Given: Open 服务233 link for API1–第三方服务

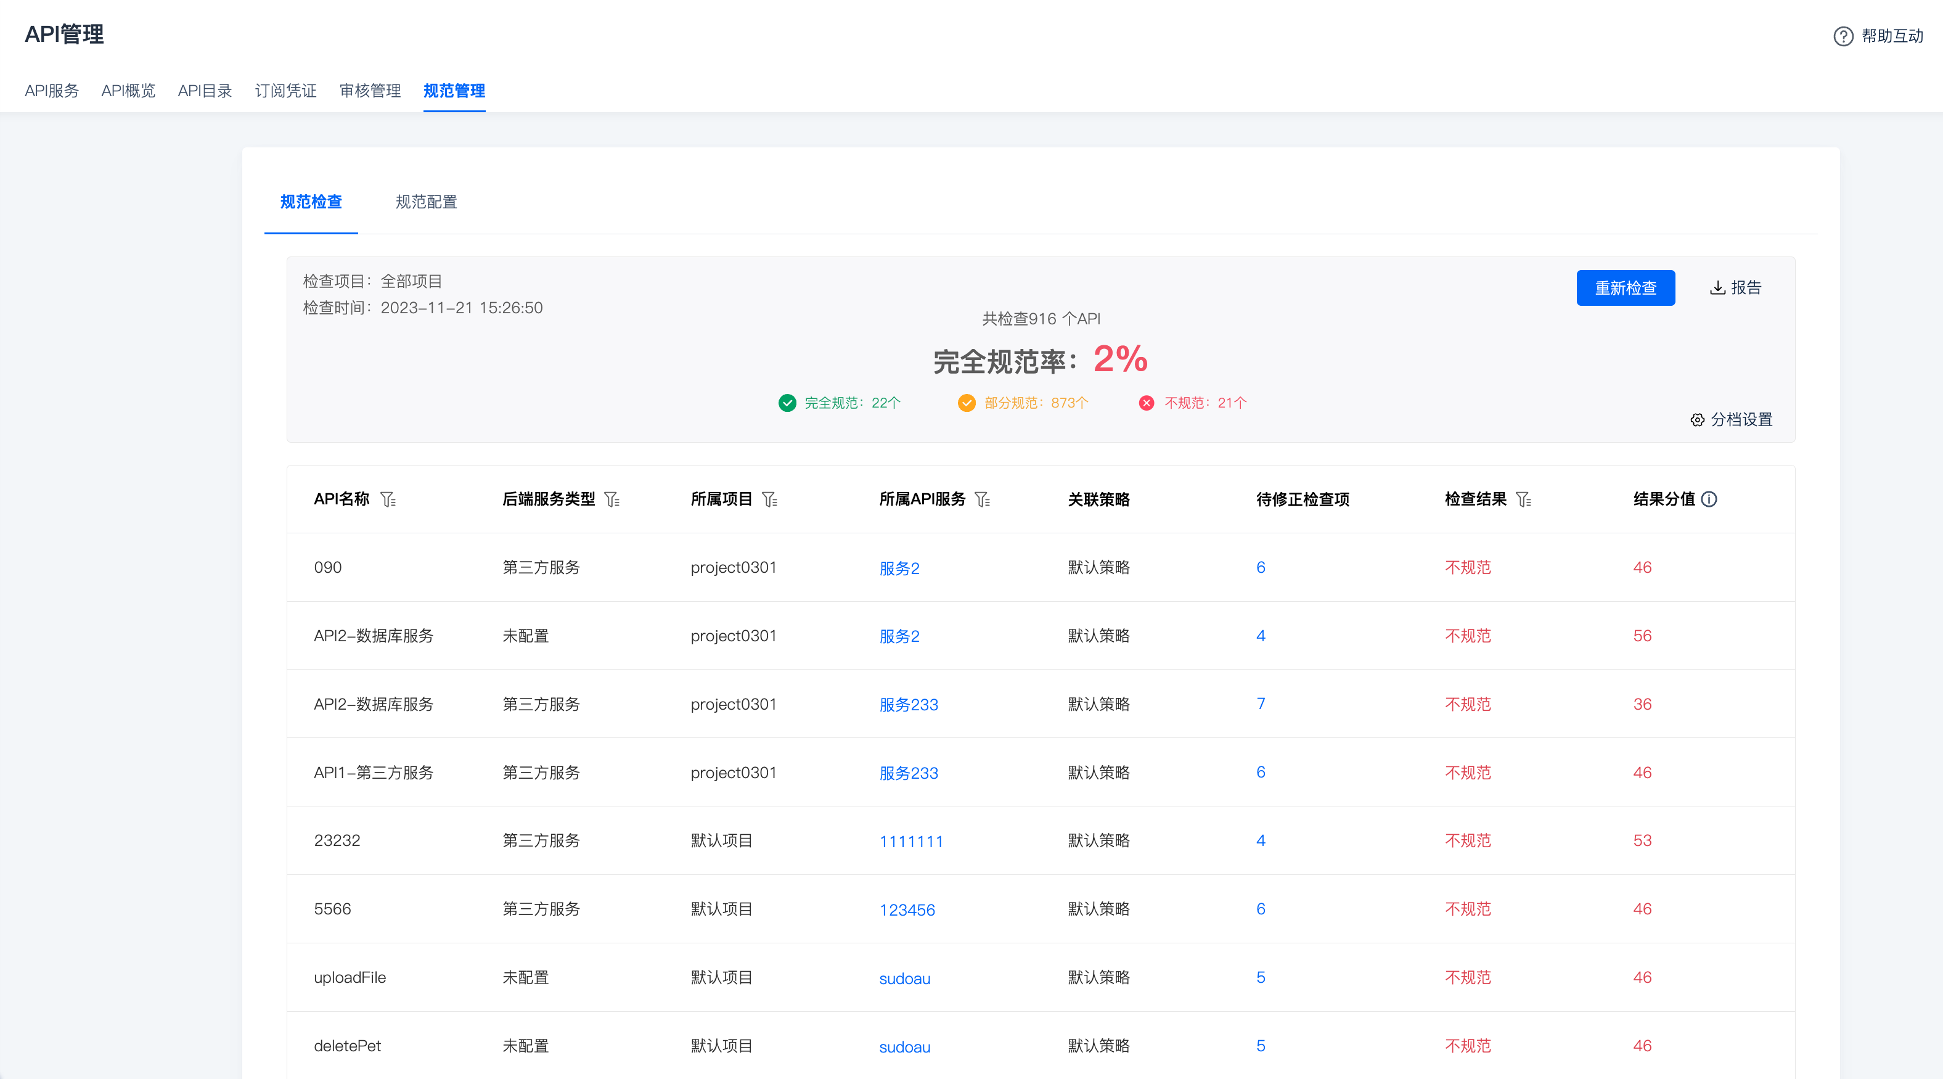Looking at the screenshot, I should tap(909, 773).
